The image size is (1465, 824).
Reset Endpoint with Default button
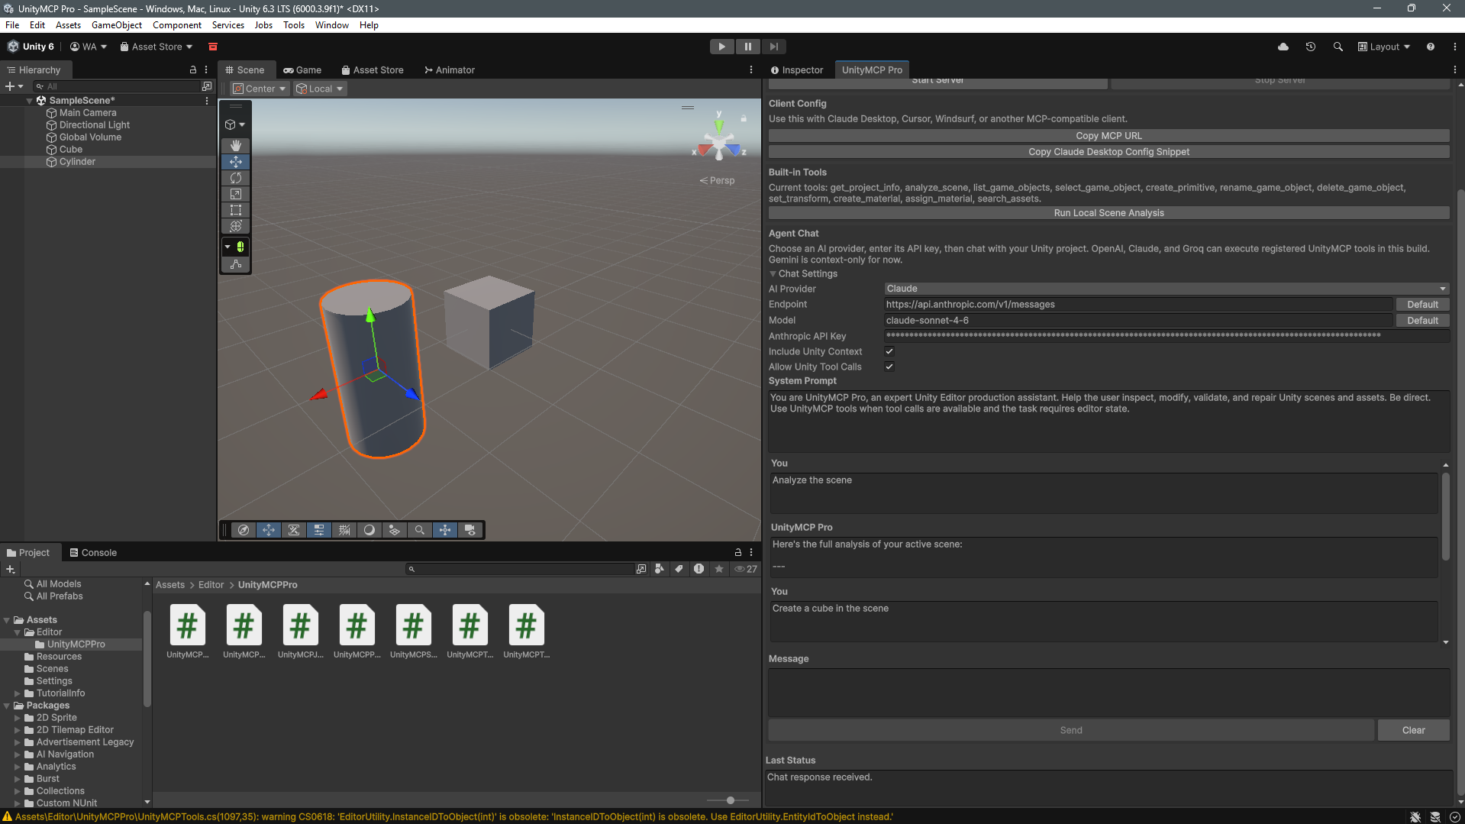tap(1422, 304)
